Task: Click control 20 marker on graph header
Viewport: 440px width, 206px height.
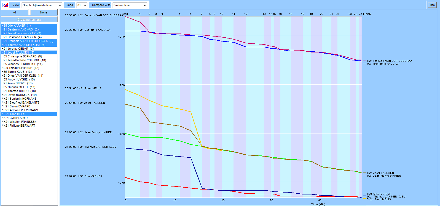Action: coord(321,14)
